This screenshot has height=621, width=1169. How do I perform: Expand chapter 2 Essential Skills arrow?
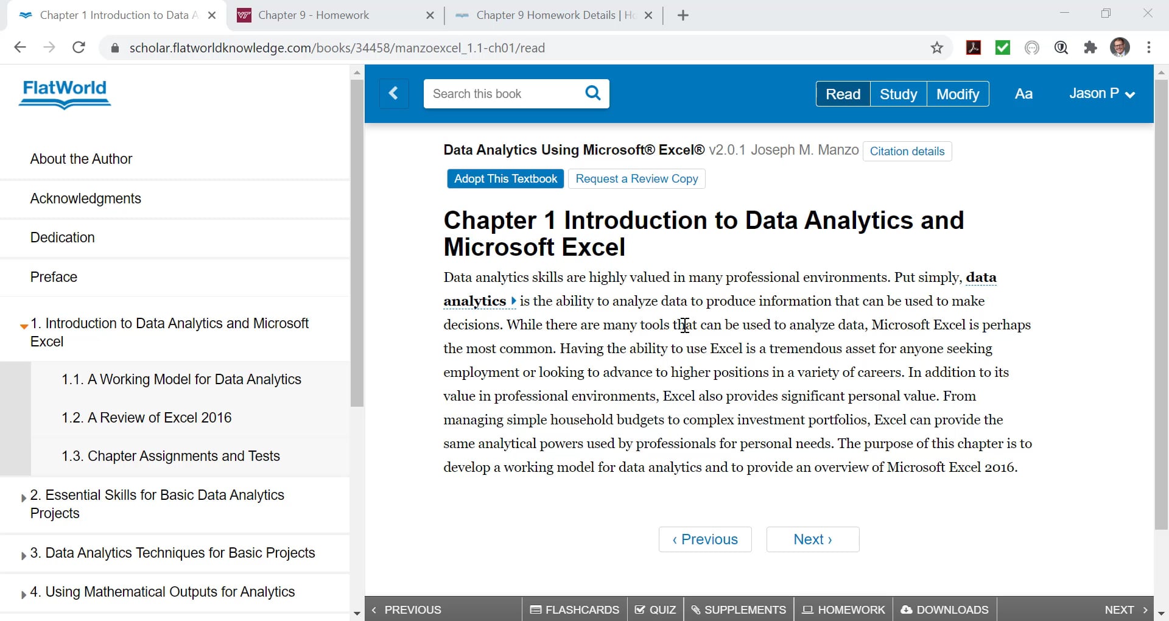click(24, 498)
